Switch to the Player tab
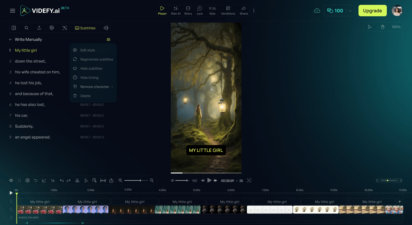This screenshot has width=412, height=225. pyautogui.click(x=162, y=11)
